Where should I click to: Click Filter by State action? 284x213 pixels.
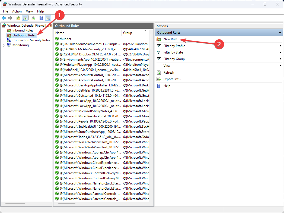point(173,52)
